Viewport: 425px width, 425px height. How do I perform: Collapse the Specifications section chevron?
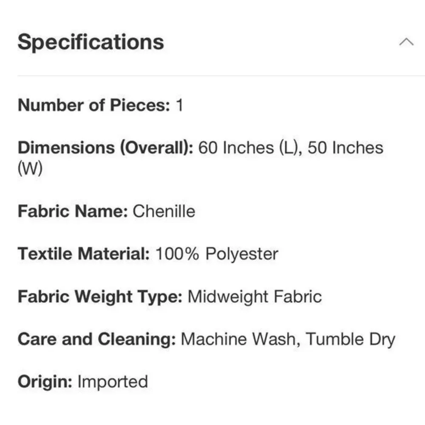click(x=406, y=42)
